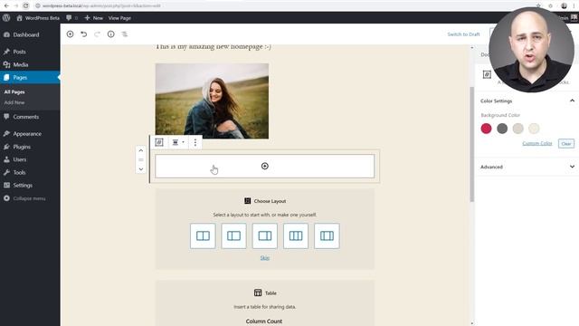Open the New content menu
This screenshot has height=326, width=579.
tap(94, 18)
